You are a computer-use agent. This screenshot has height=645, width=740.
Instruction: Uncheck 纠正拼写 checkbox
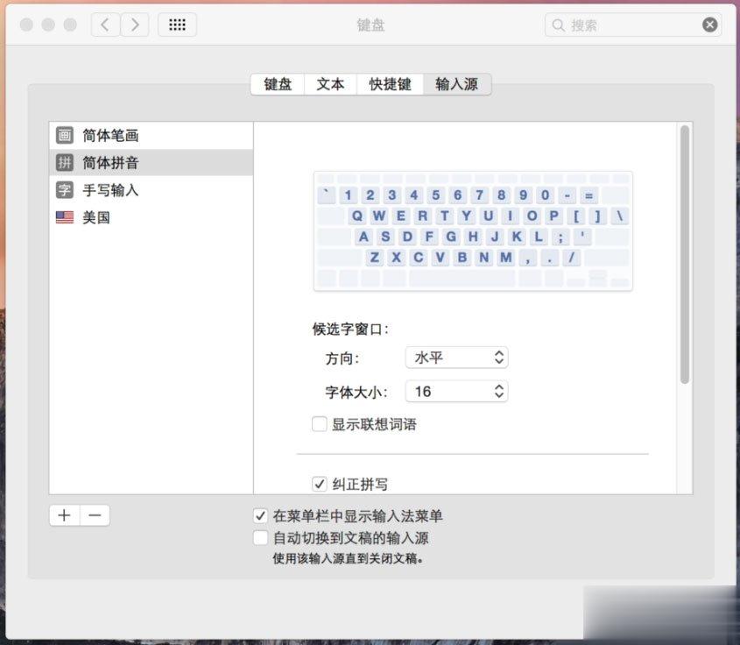(x=320, y=484)
